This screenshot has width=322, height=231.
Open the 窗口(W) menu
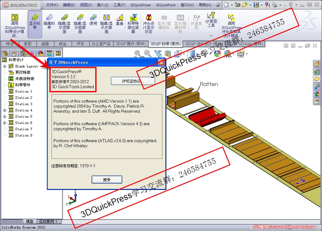[187, 5]
